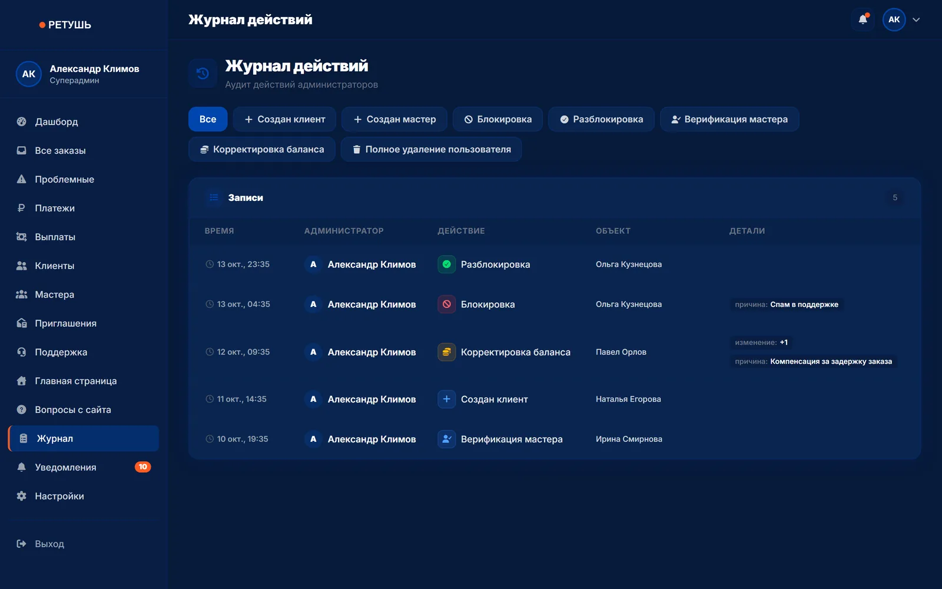Screen dimensions: 942x589
Task: Open the notifications bell in the header
Action: point(863,19)
